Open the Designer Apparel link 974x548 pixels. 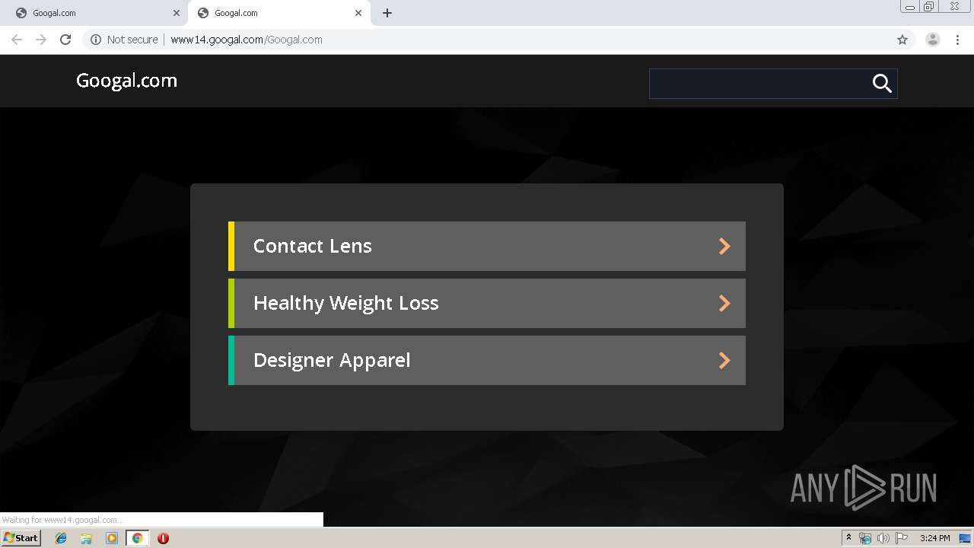click(487, 360)
